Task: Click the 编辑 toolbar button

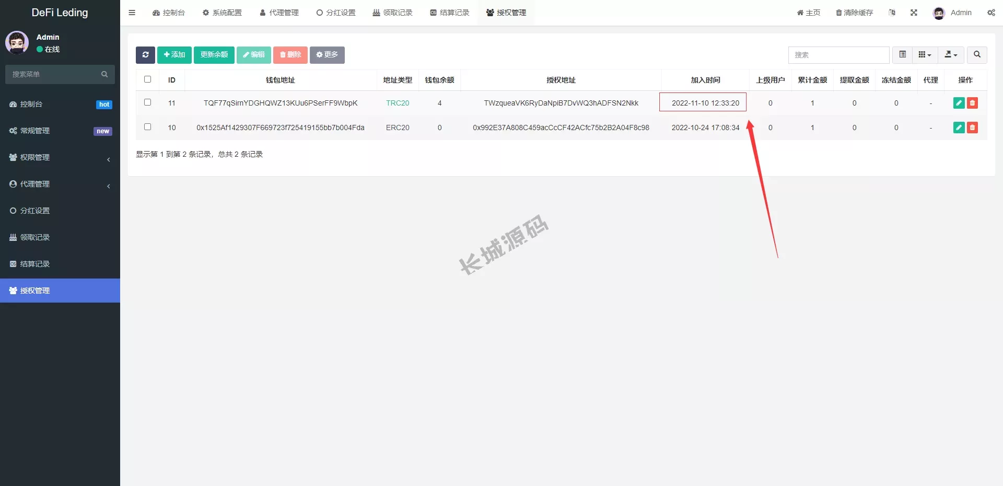Action: [254, 55]
